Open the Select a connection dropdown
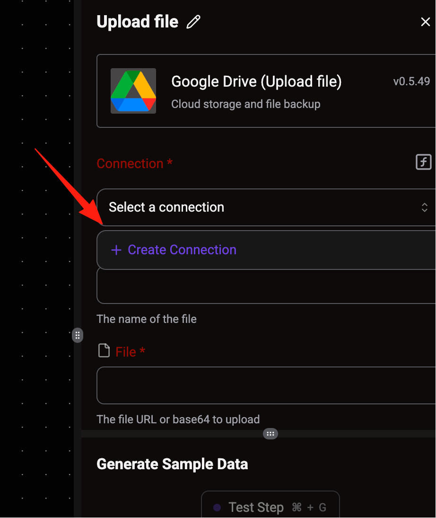 coord(266,207)
